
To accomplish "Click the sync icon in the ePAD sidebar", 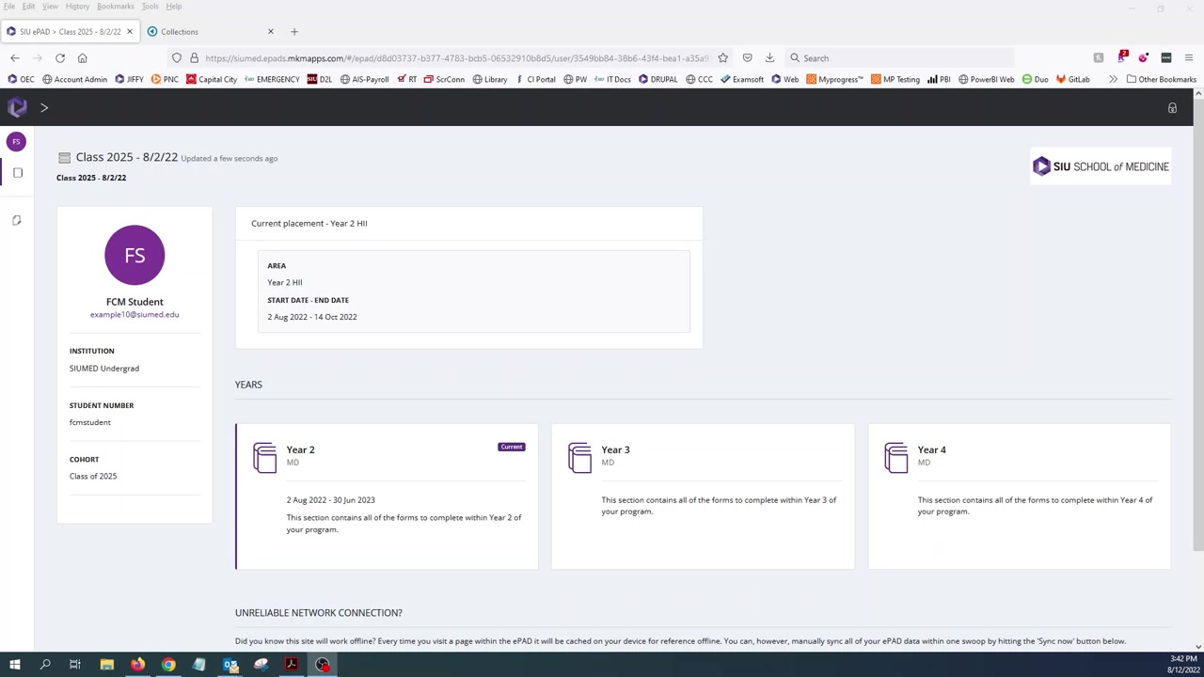I will (x=16, y=220).
